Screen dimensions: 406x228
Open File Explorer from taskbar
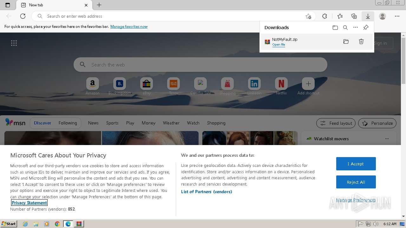pos(36,224)
